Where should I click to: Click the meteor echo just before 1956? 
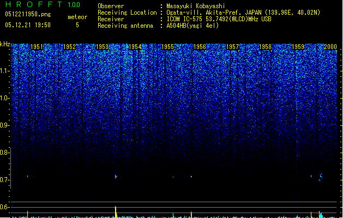(191, 177)
